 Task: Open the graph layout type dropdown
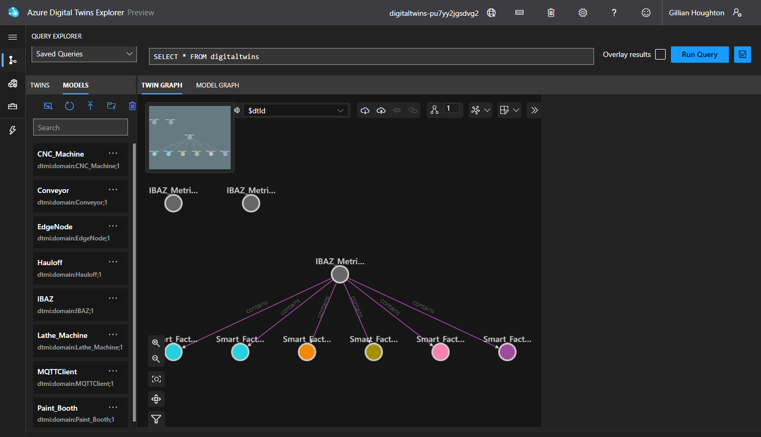coord(480,110)
